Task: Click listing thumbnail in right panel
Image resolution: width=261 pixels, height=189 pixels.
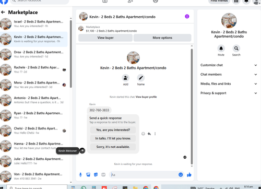Action: pos(229,20)
